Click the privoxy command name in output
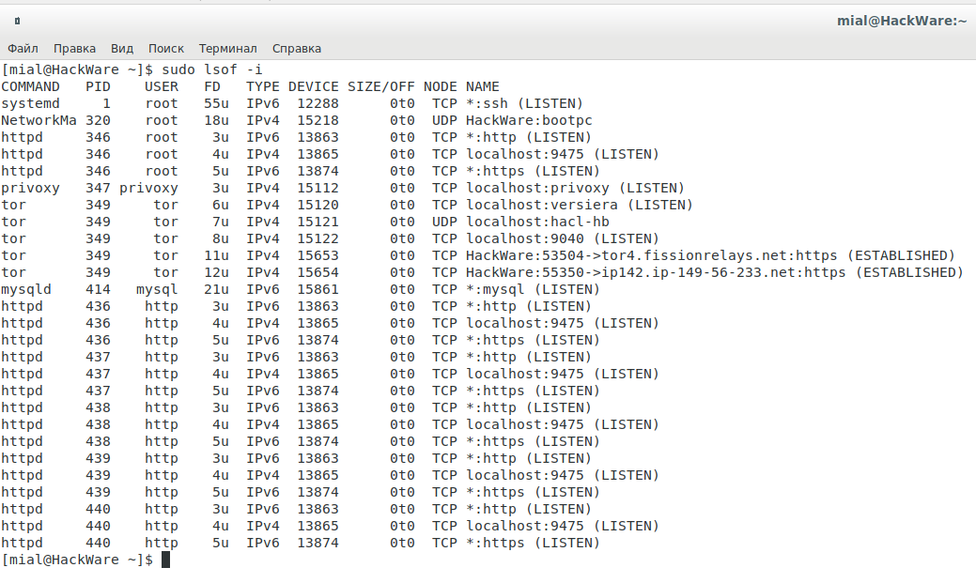This screenshot has width=976, height=583. click(30, 188)
